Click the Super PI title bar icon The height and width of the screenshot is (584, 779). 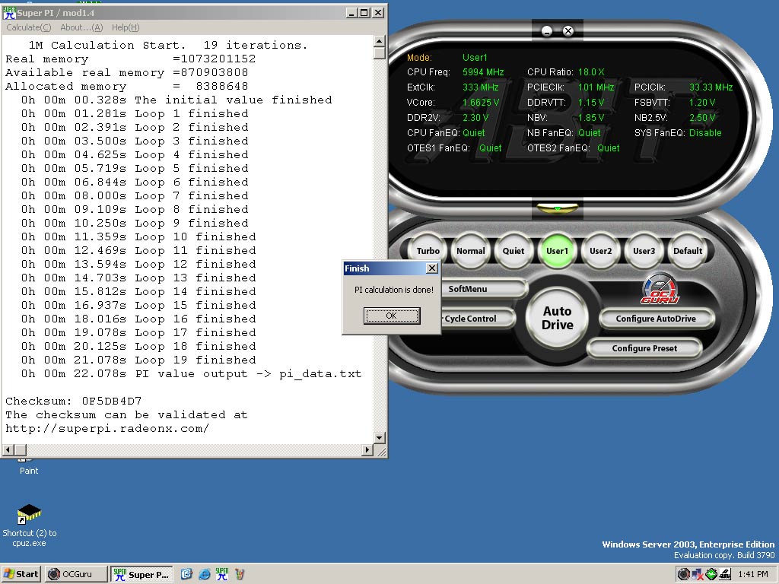[x=9, y=12]
